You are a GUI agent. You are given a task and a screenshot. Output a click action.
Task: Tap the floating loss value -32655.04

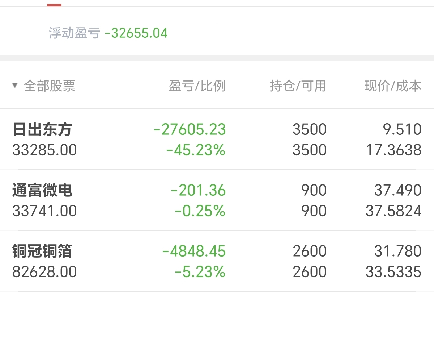point(136,33)
